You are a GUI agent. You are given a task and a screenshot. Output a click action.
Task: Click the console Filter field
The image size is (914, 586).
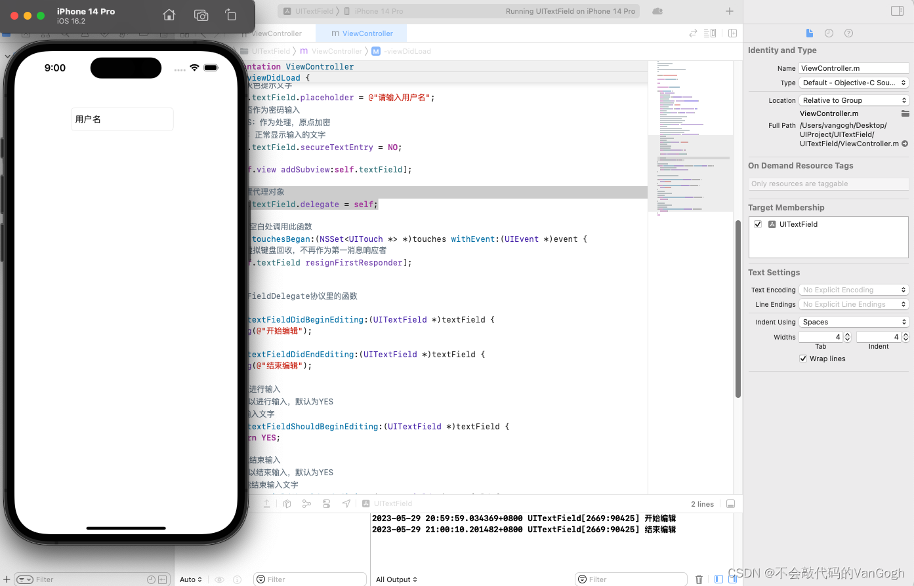[x=631, y=579]
